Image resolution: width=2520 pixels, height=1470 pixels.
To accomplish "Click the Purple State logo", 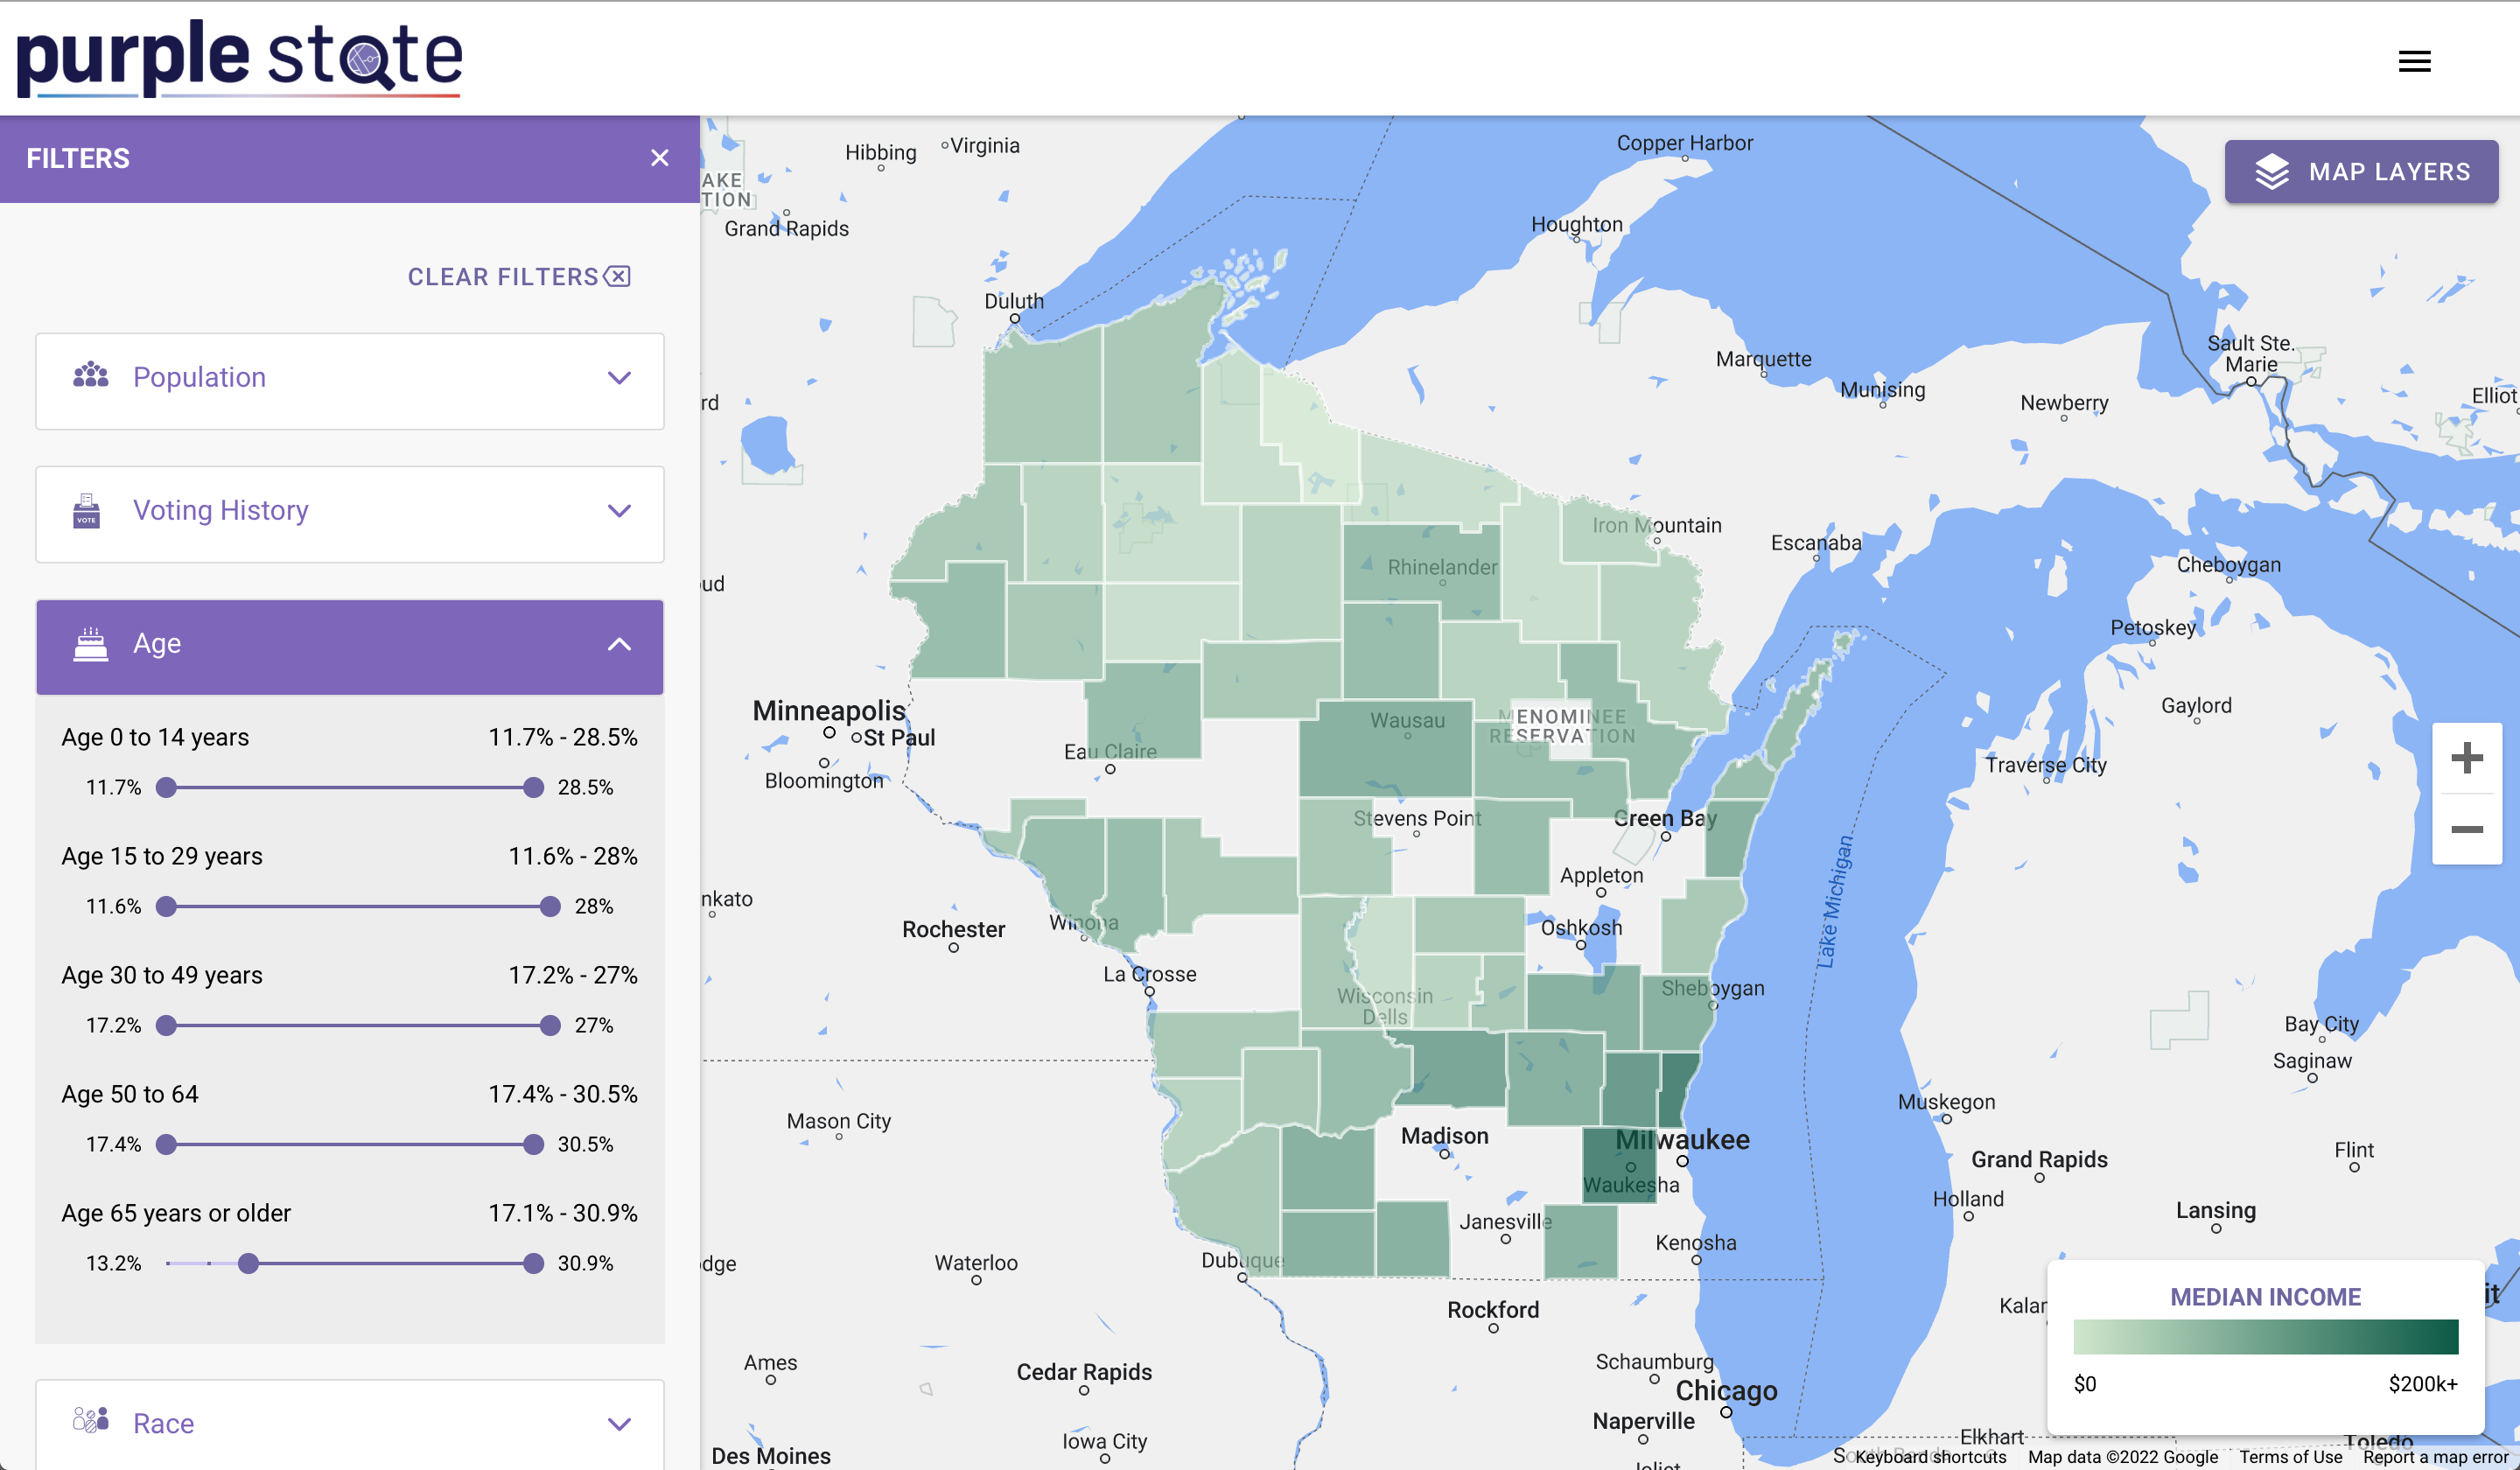I will 240,58.
